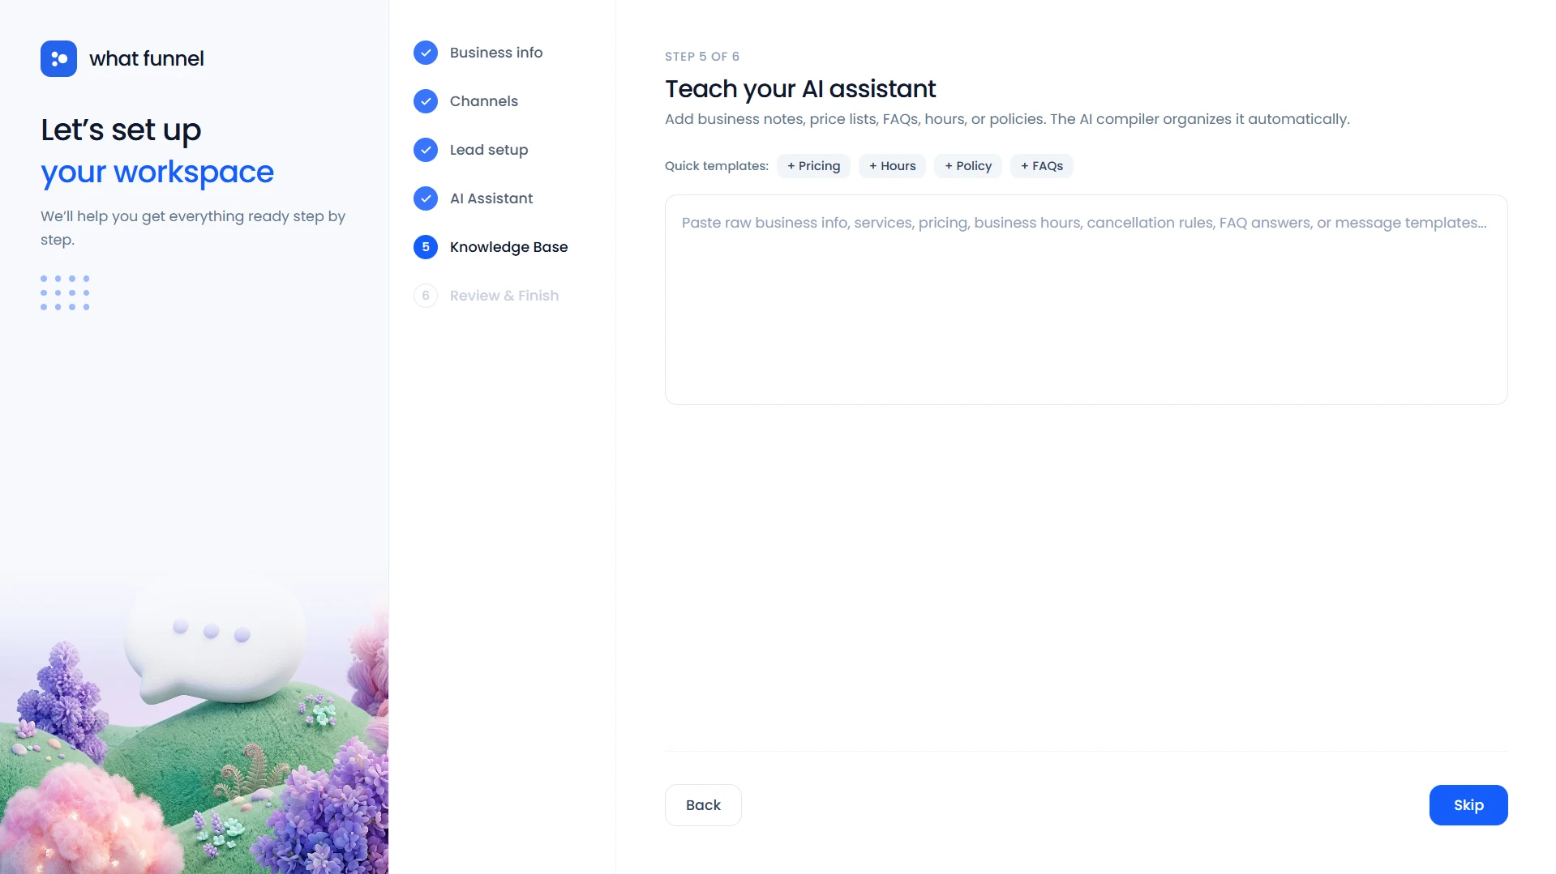Focus the business info text area
The image size is (1556, 874).
[x=1086, y=300]
